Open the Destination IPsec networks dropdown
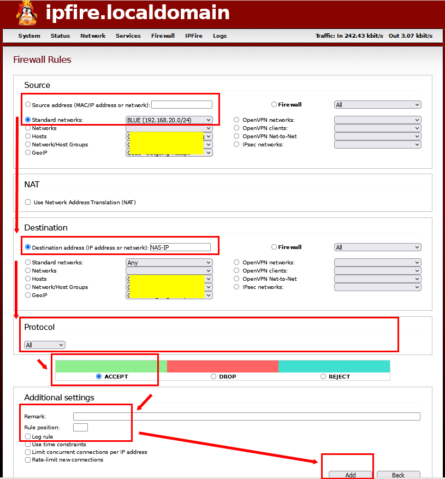 377,287
